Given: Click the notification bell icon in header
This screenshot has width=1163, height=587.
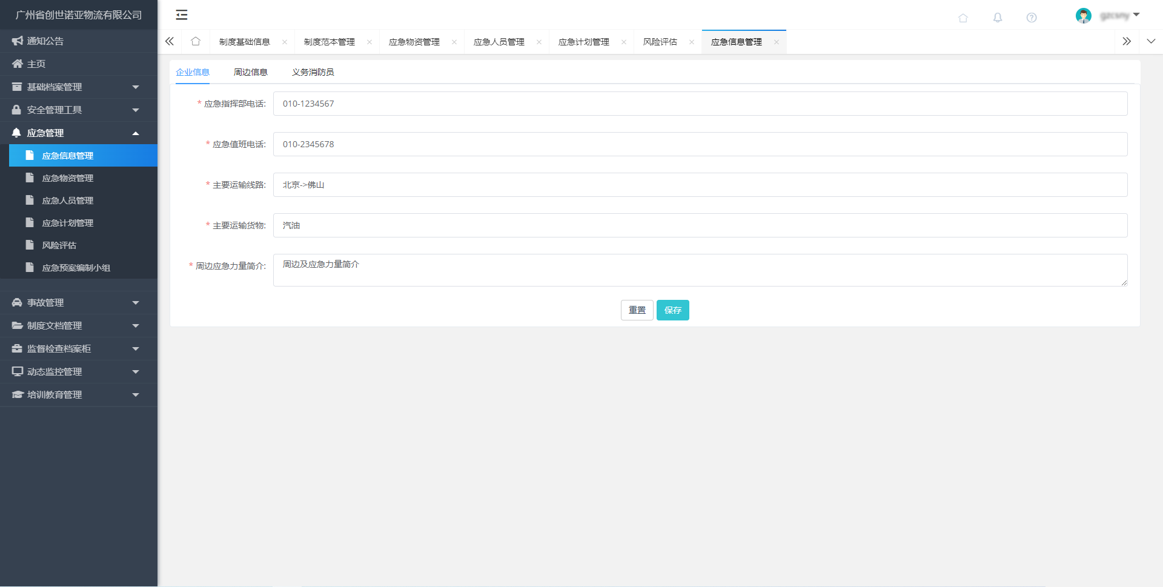Looking at the screenshot, I should click(998, 18).
